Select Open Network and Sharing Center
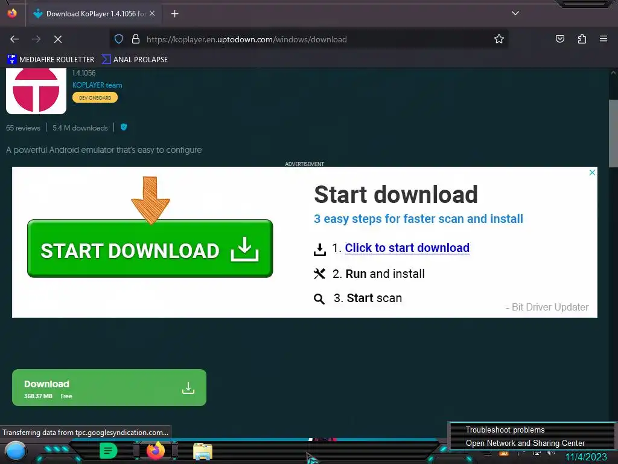The width and height of the screenshot is (618, 464). click(525, 443)
